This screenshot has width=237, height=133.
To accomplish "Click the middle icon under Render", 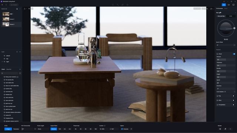I will click(x=225, y=129).
